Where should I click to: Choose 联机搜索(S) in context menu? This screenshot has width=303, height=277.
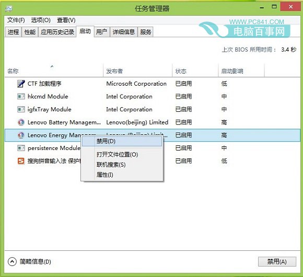122,165
